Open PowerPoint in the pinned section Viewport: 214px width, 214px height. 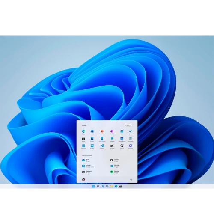click(102, 132)
